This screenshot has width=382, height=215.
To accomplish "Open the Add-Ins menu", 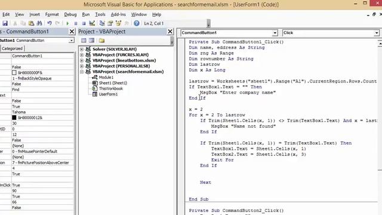I will (118, 14).
